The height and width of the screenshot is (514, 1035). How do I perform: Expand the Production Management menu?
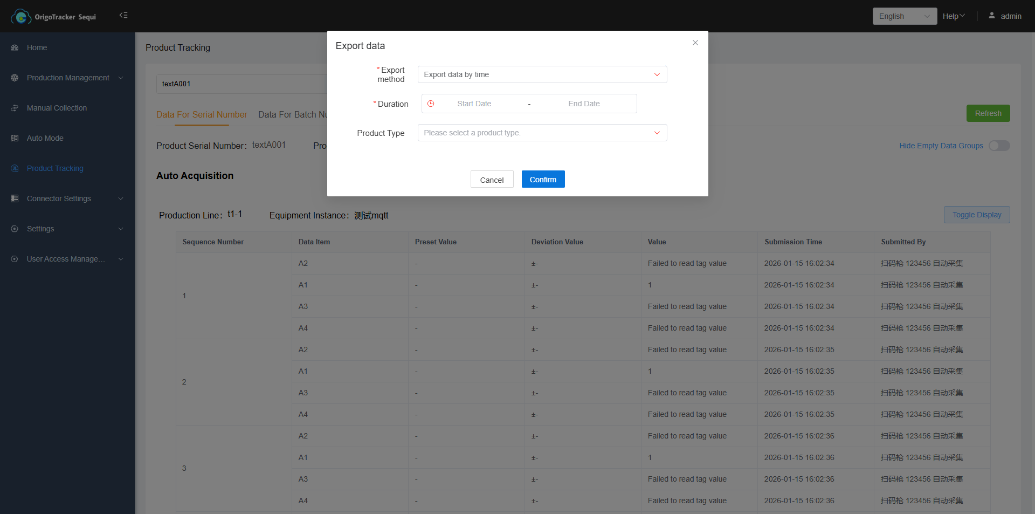point(67,78)
